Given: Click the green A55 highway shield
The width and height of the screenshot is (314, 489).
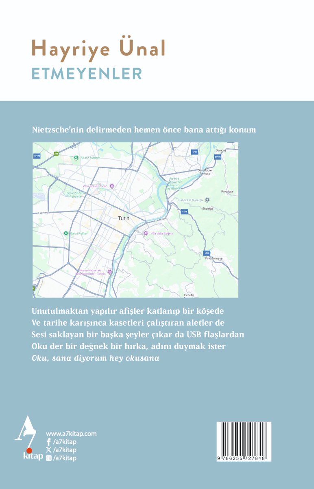Looking at the screenshot, I should coord(57,154).
